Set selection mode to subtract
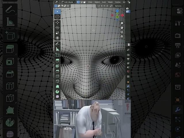 [62, 6]
